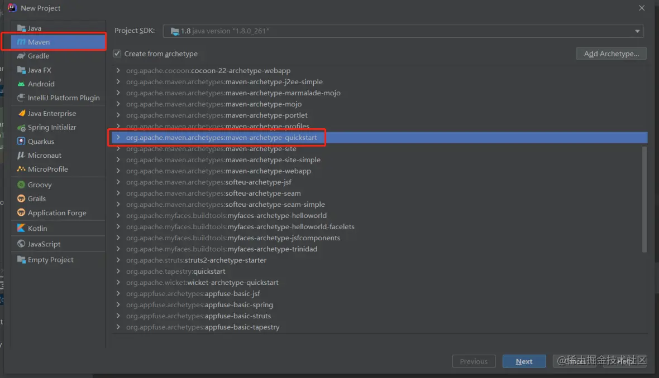Expand maven-archetype-mojo node

click(x=118, y=104)
